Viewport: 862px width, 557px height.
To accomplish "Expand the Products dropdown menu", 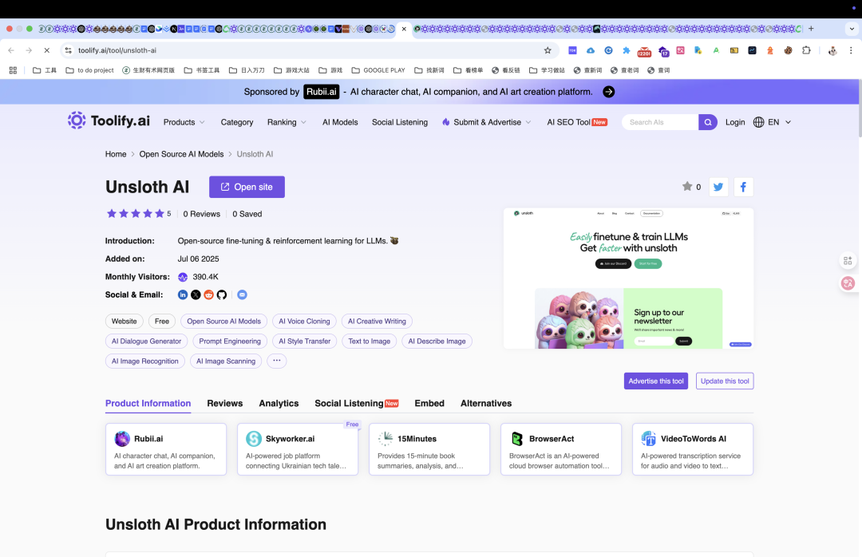I will pyautogui.click(x=184, y=122).
